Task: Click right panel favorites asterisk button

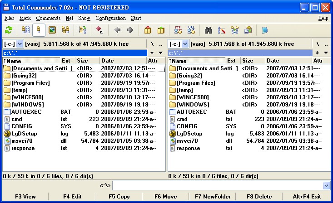Action: [x=317, y=53]
